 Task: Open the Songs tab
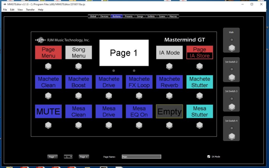click(140, 16)
